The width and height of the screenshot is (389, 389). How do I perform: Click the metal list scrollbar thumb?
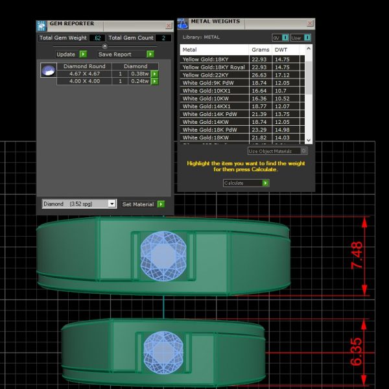point(309,78)
